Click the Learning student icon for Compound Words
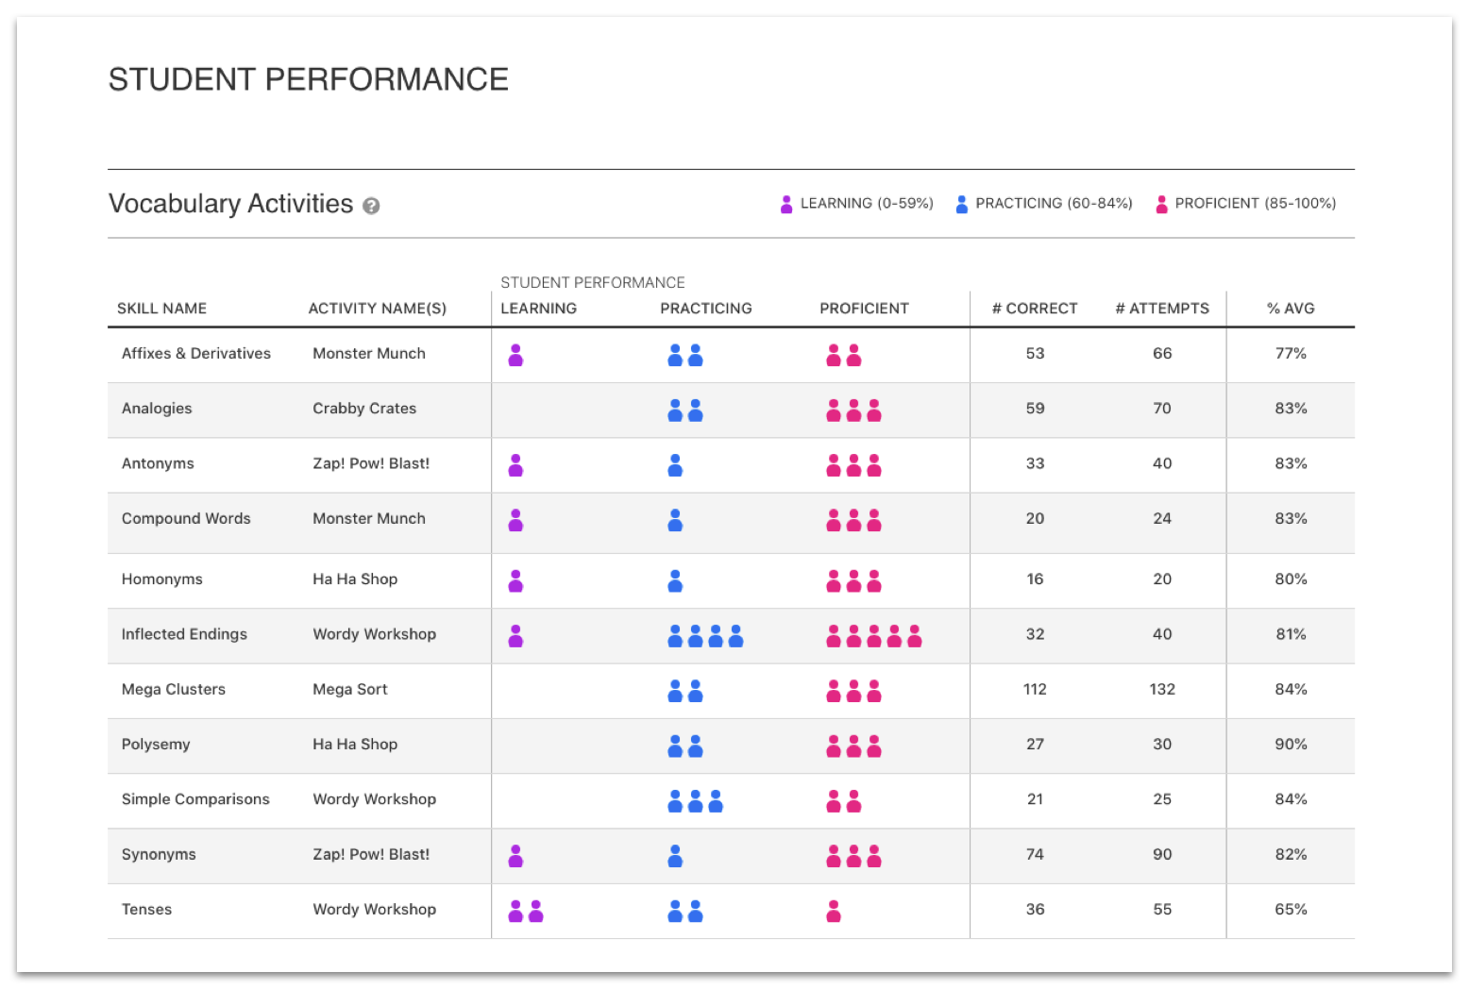Viewport: 1469px width, 989px height. point(515,520)
